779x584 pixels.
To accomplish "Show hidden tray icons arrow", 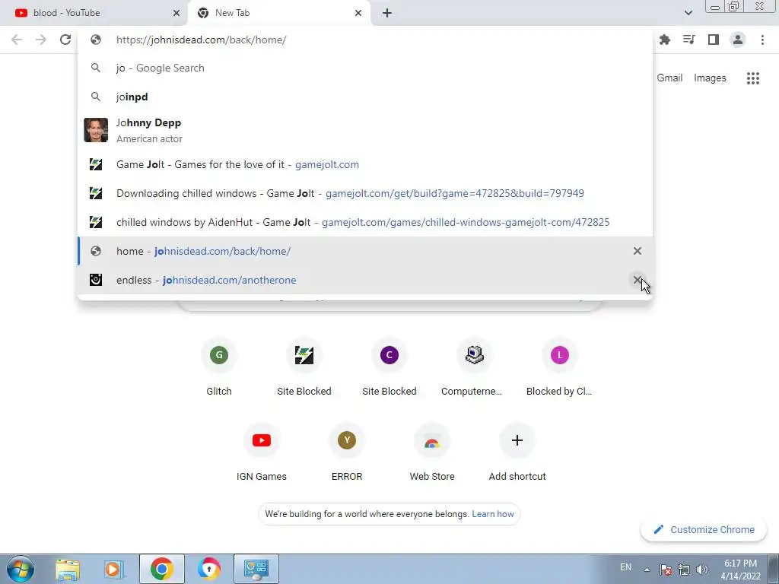I will 647,570.
